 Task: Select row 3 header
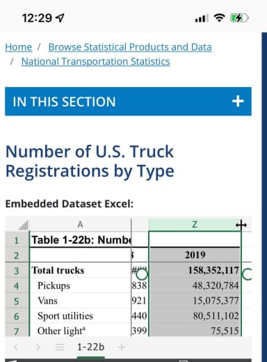pyautogui.click(x=17, y=270)
